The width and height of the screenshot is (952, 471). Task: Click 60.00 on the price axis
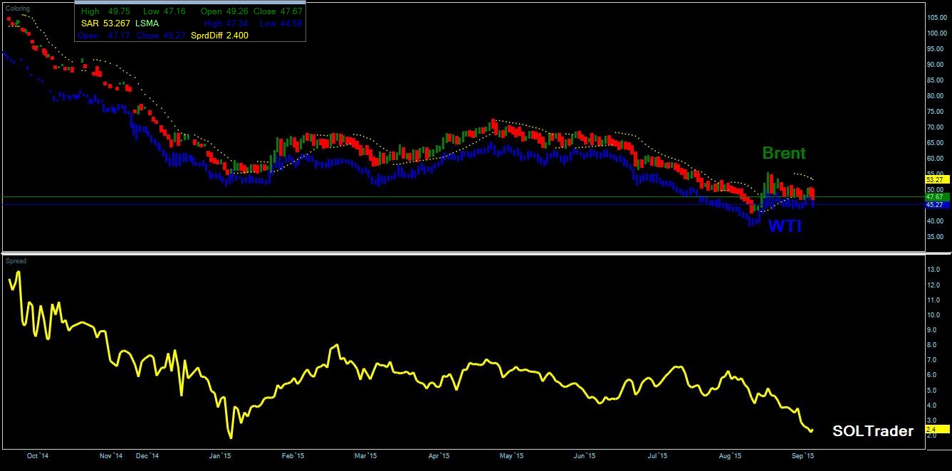click(x=936, y=159)
